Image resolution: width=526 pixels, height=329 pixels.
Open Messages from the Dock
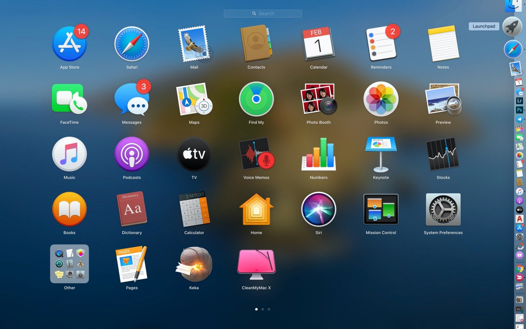[x=519, y=92]
